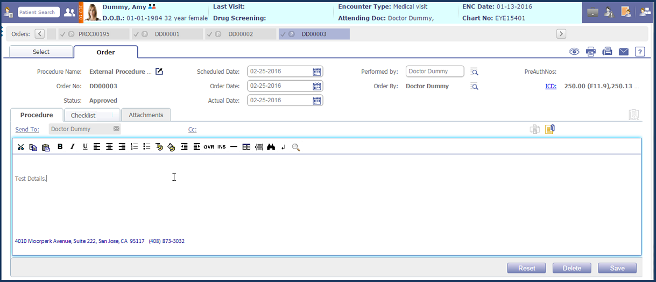Screen dimensions: 656x282
Task: Click the yellow note attachment paperclip icon
Action: pyautogui.click(x=549, y=129)
